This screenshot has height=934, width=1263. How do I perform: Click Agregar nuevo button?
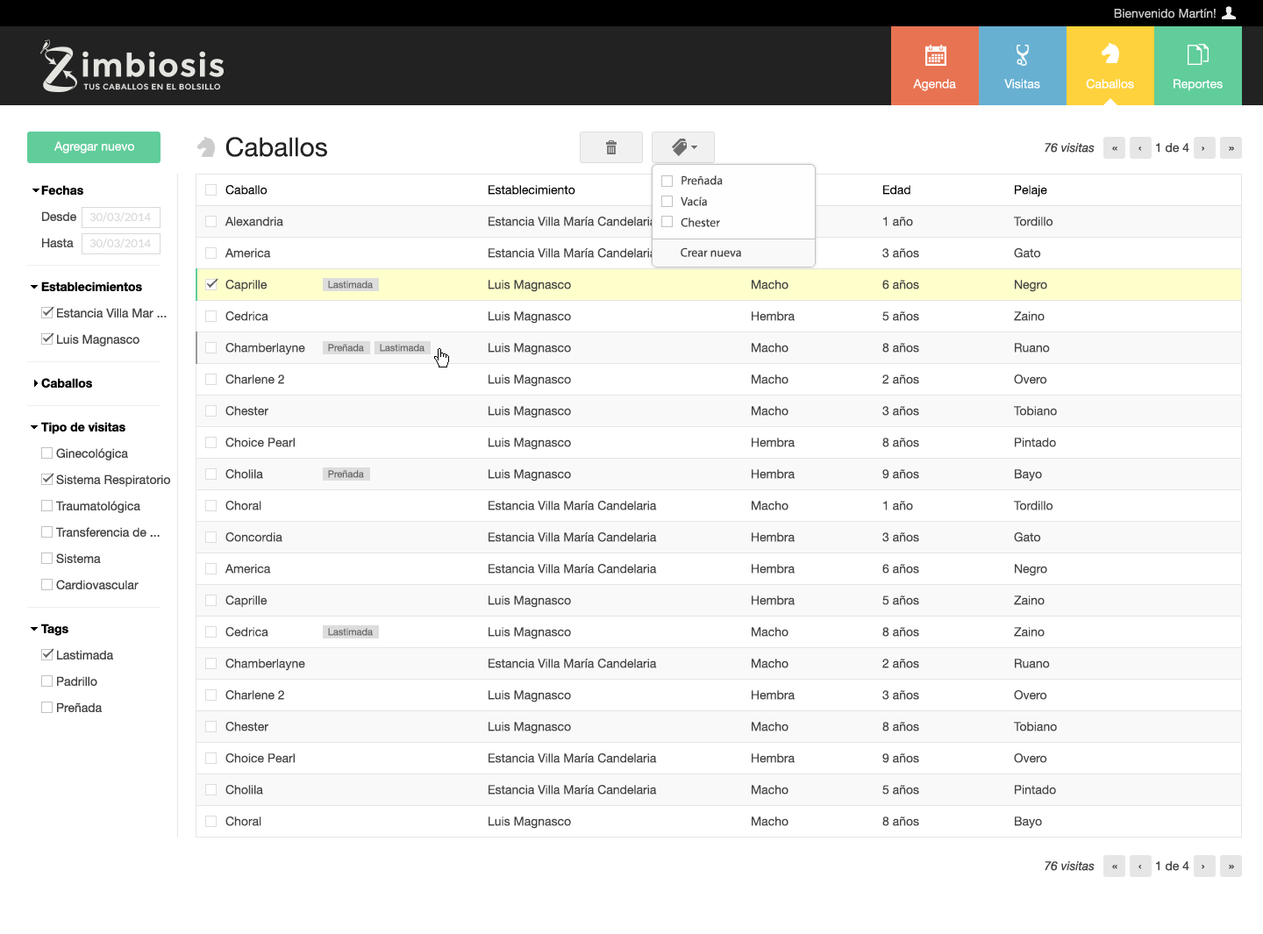pos(94,147)
